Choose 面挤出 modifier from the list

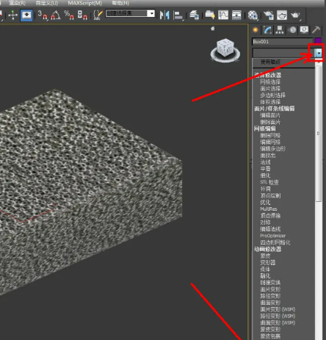click(x=268, y=156)
